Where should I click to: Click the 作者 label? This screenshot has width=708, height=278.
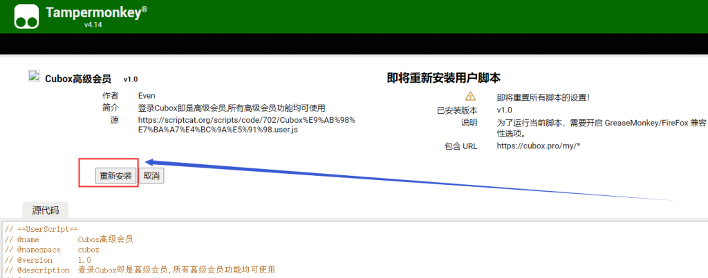110,95
